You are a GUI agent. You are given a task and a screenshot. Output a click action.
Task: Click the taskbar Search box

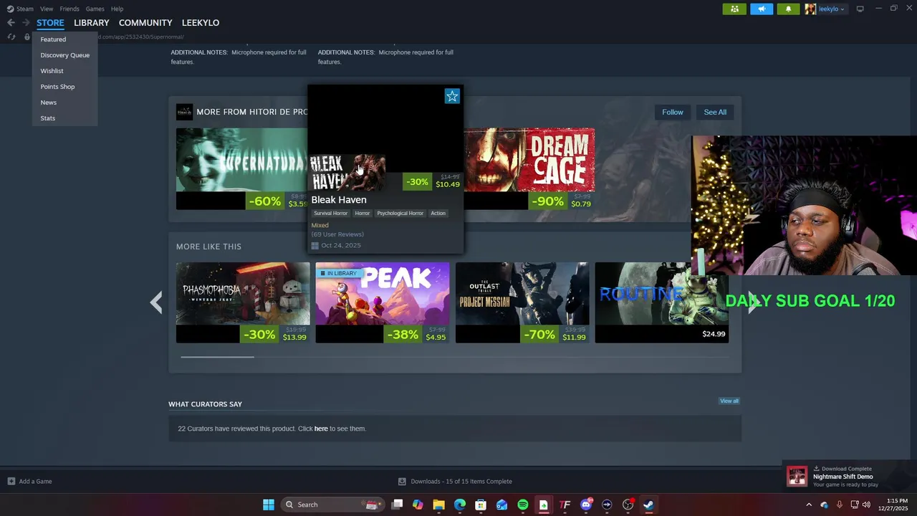pos(332,505)
